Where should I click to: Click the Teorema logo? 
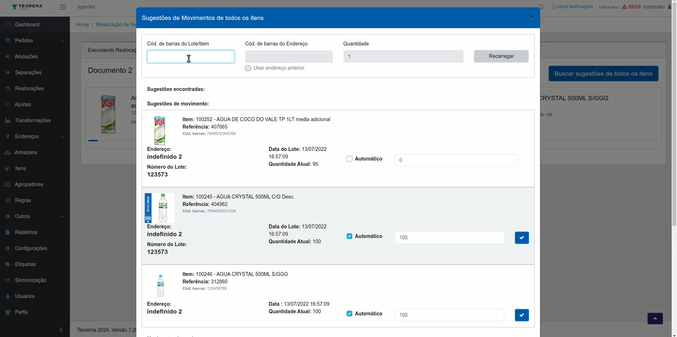[26, 7]
